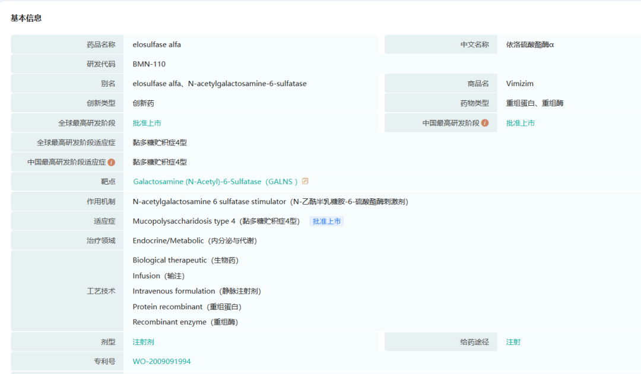The height and width of the screenshot is (374, 641).
Task: Click the 剂型 field label
Action: (109, 342)
